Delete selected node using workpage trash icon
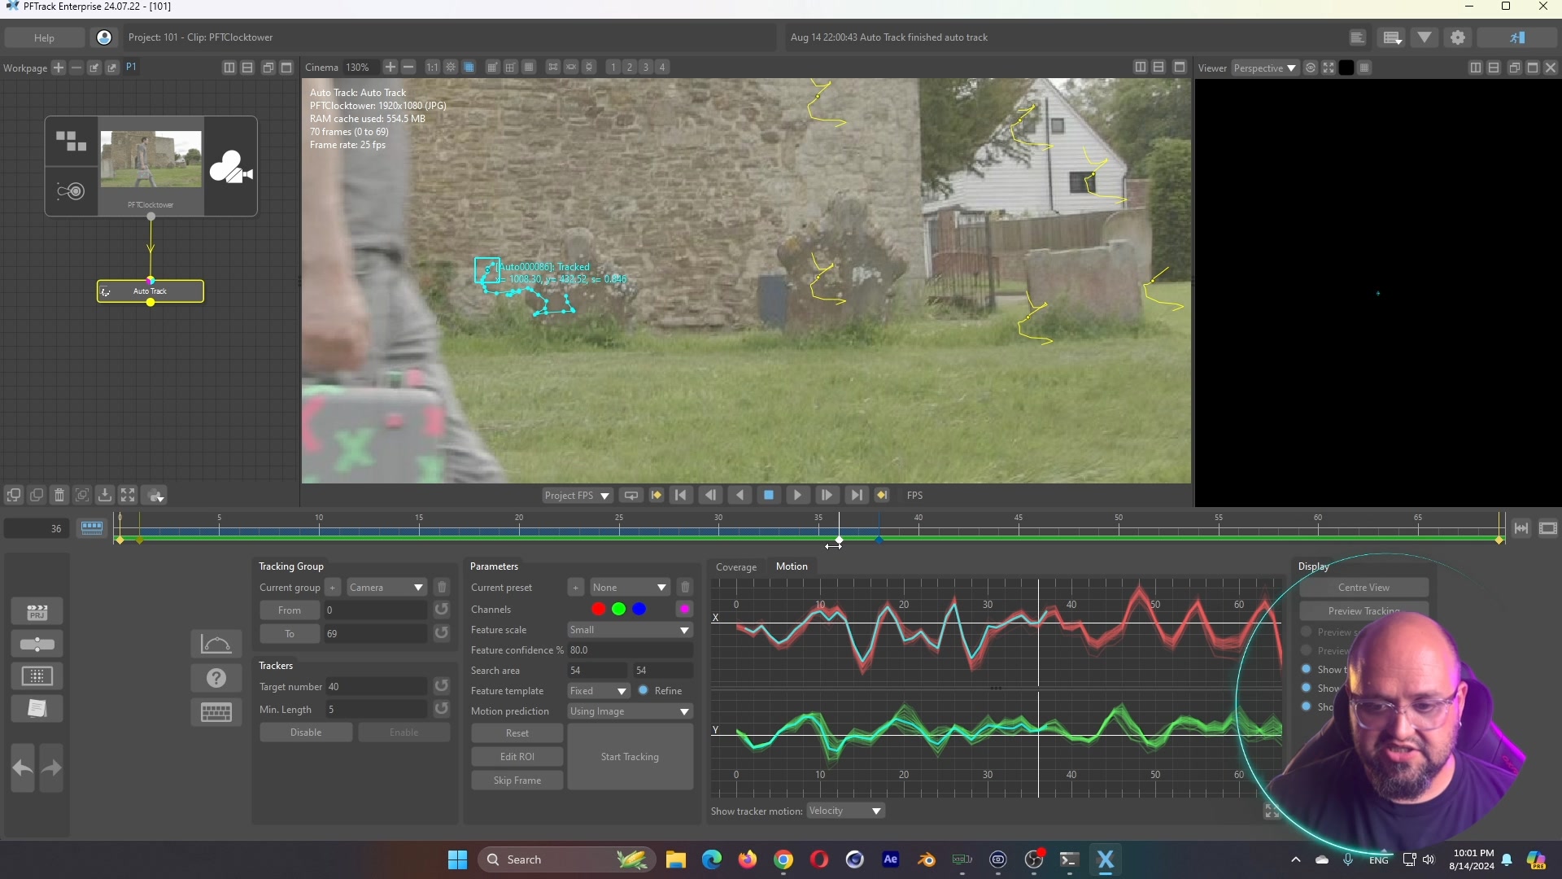This screenshot has height=879, width=1562. click(x=59, y=495)
